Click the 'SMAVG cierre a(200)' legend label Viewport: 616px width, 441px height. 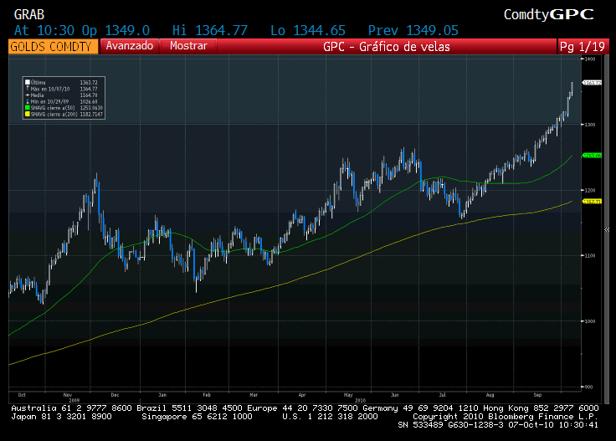[x=54, y=115]
